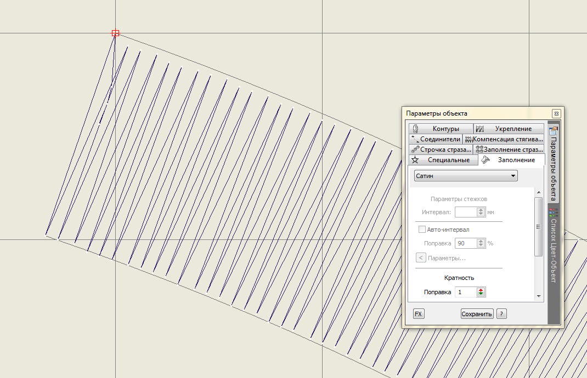Click the panel scrollbar down arrow
The width and height of the screenshot is (587, 378).
pyautogui.click(x=539, y=296)
